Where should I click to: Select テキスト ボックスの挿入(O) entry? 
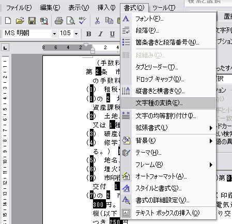168,213
